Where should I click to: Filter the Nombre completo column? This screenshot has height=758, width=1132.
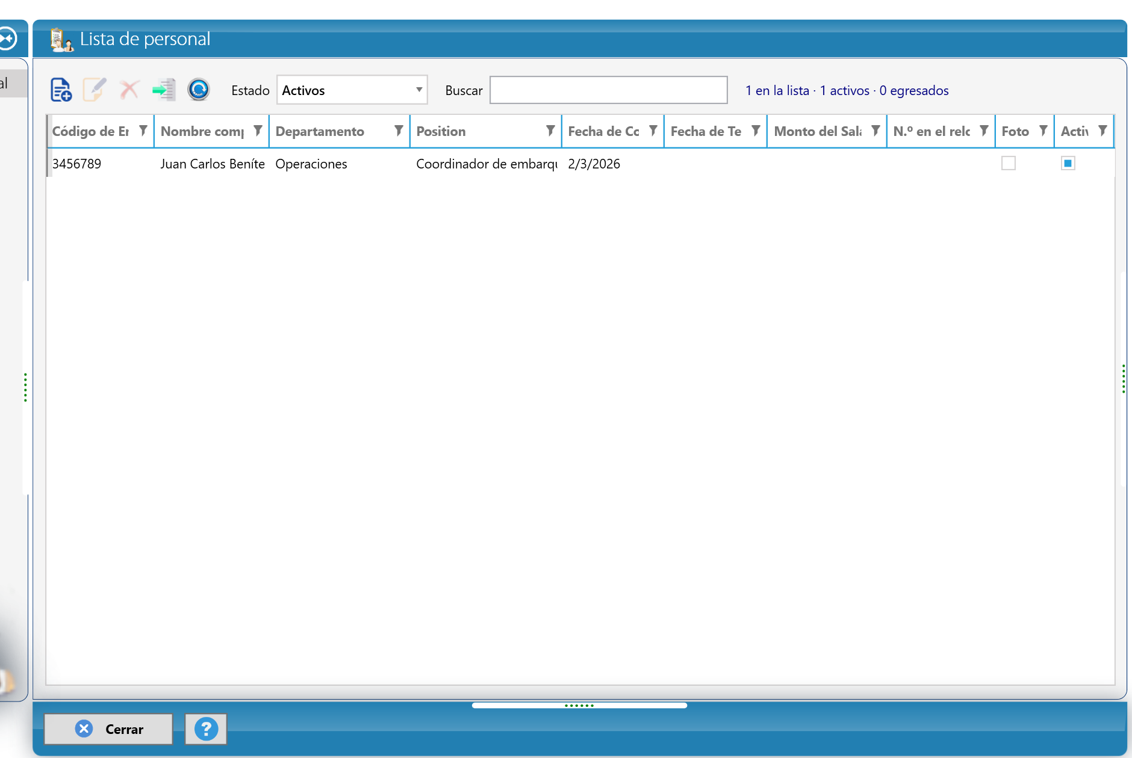258,131
